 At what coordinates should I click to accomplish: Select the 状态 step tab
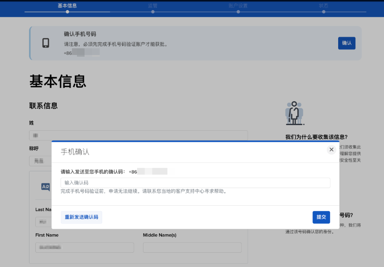tap(323, 5)
